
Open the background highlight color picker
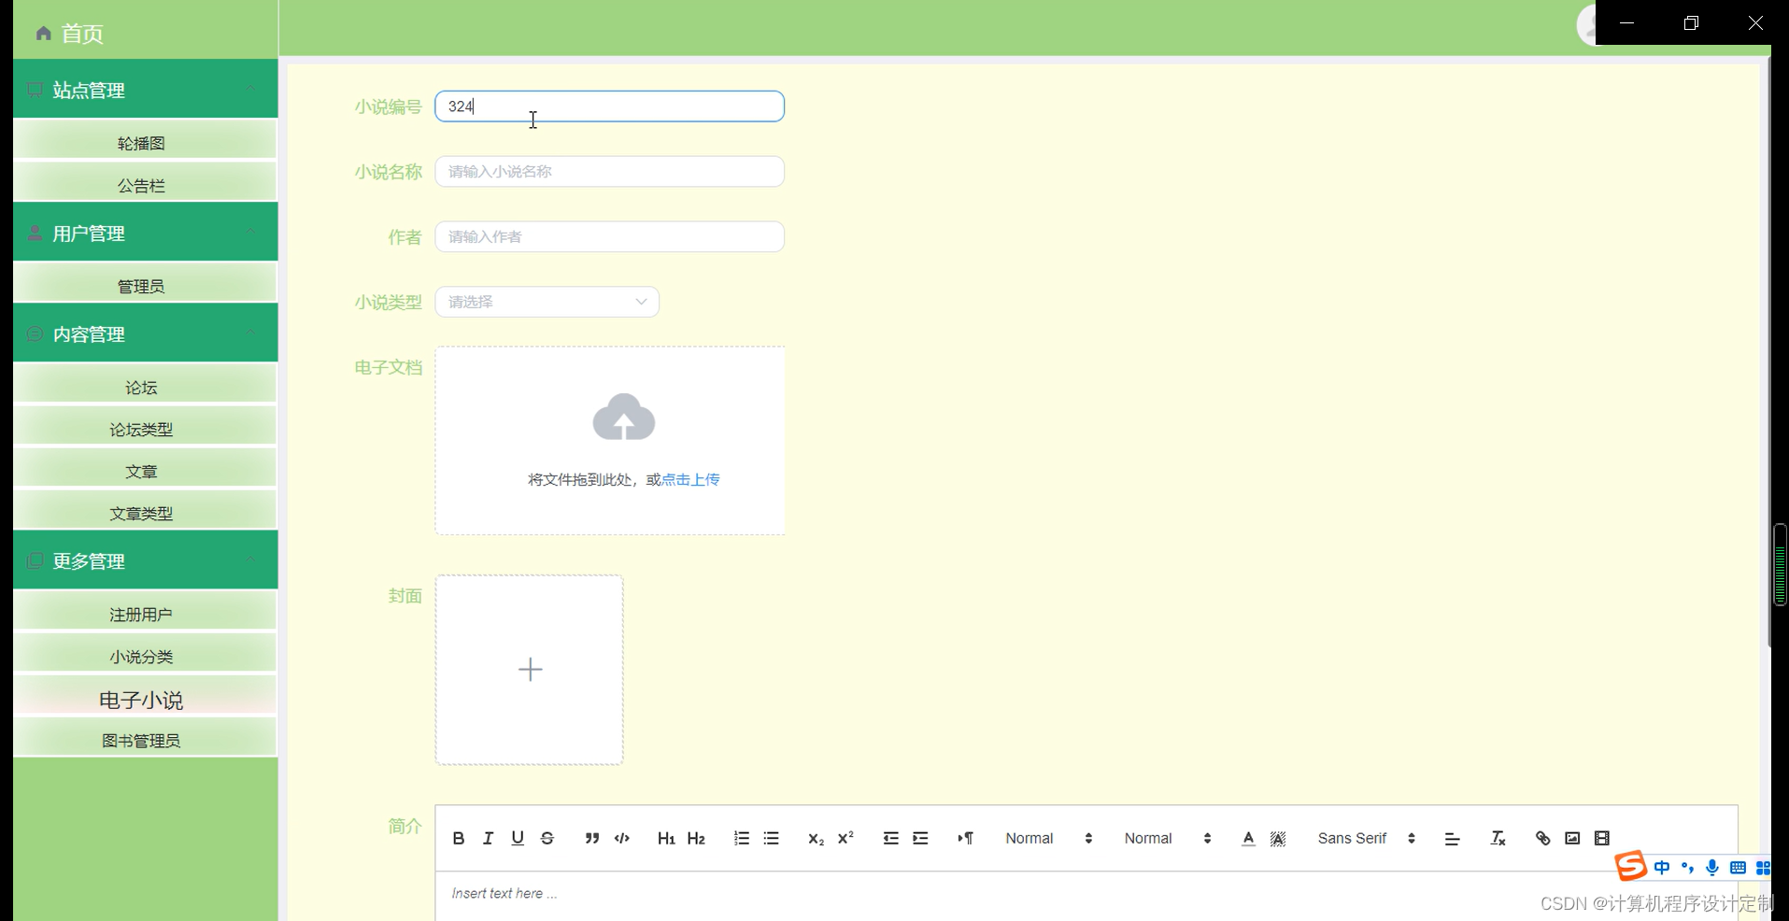click(1278, 838)
